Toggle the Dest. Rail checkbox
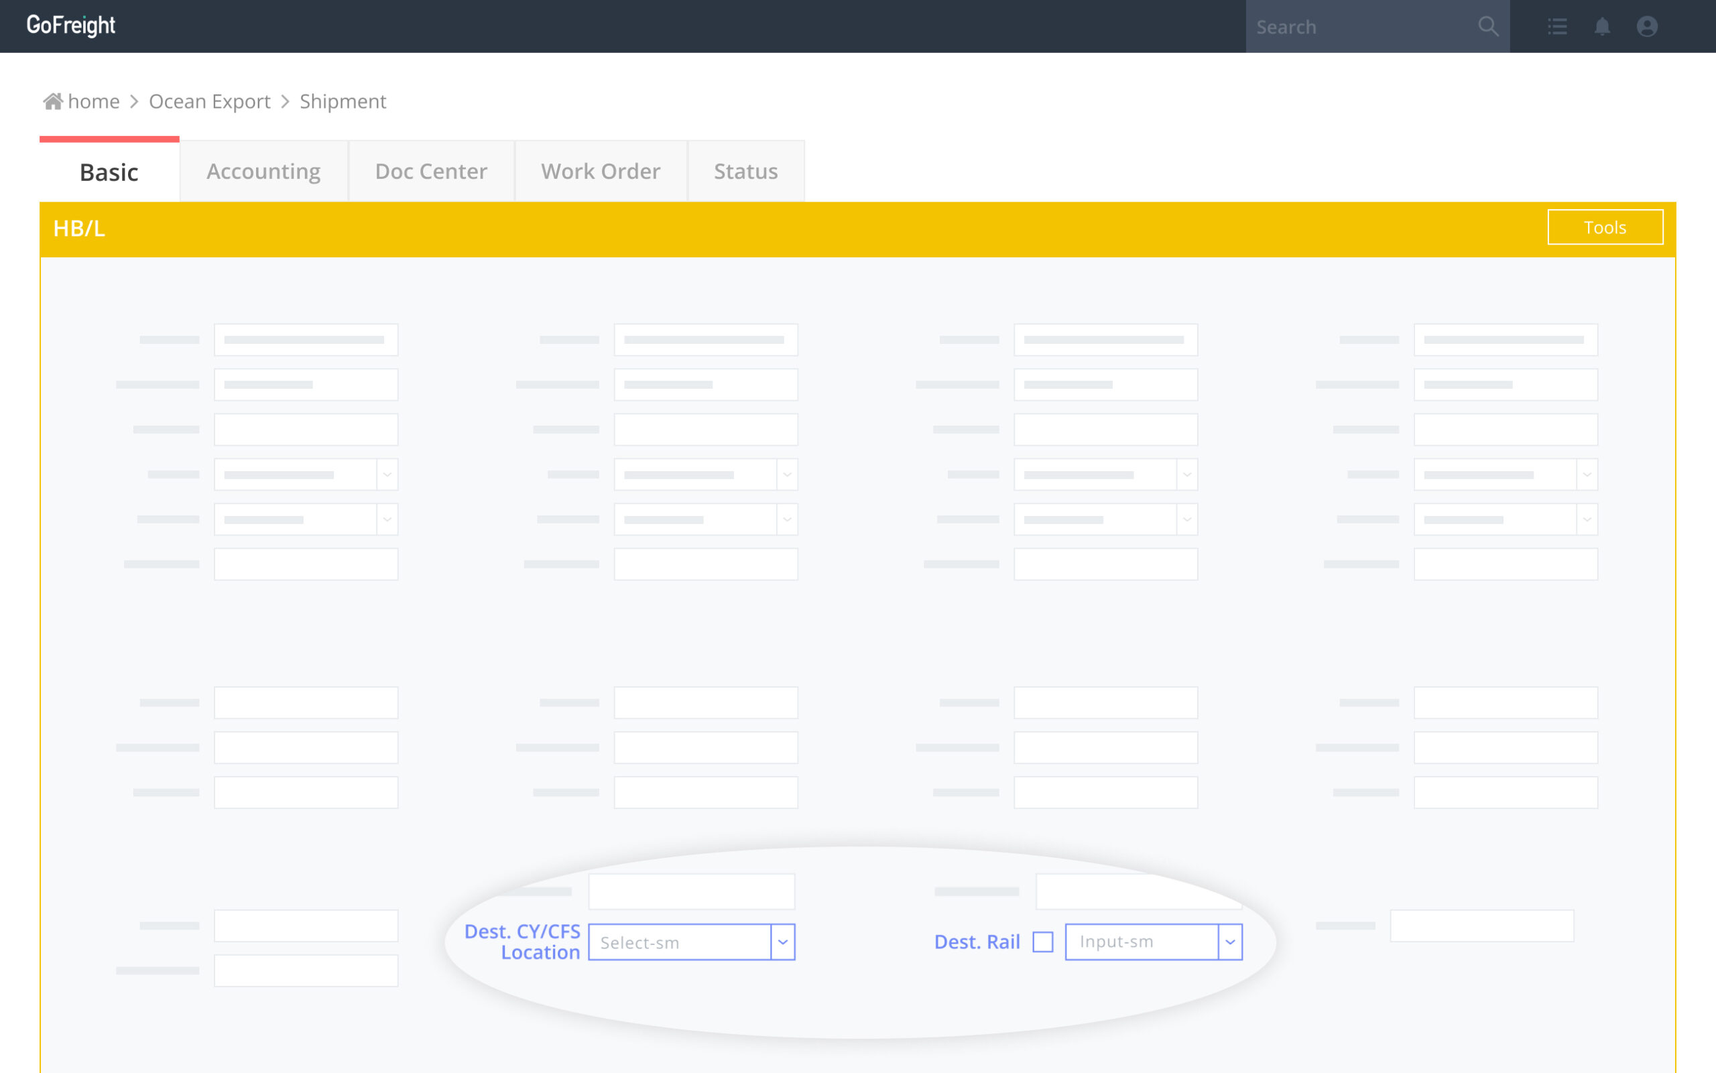Viewport: 1716px width, 1073px height. point(1042,942)
